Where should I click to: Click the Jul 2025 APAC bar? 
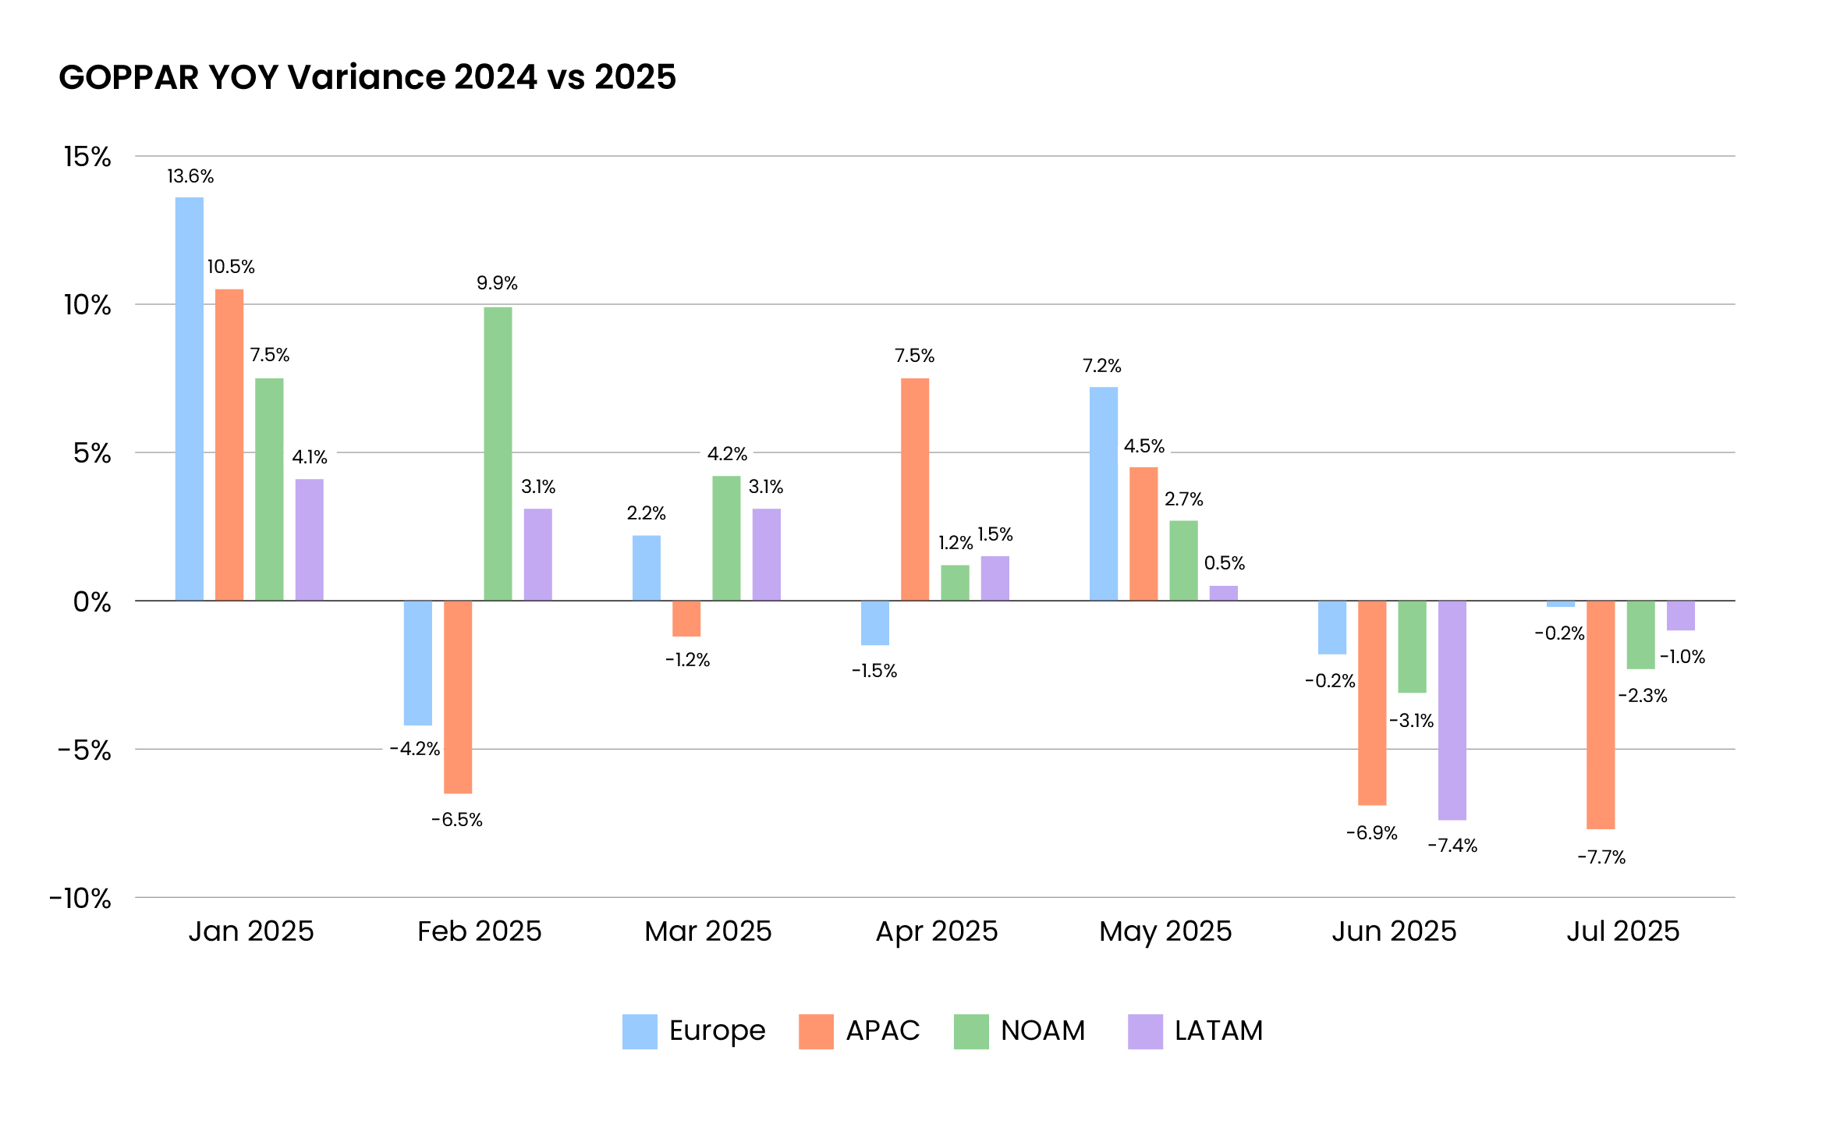tap(1601, 715)
